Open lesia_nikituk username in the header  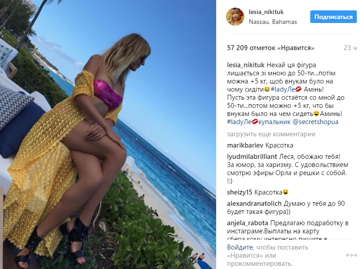266,12
